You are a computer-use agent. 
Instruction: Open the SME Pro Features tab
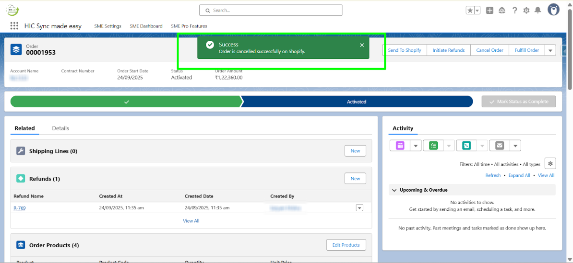click(x=189, y=26)
